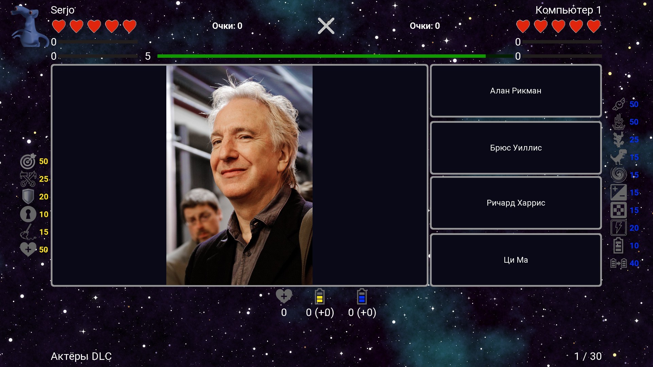Click the actor photo in question panel
Viewport: 653px width, 367px height.
coord(239,175)
